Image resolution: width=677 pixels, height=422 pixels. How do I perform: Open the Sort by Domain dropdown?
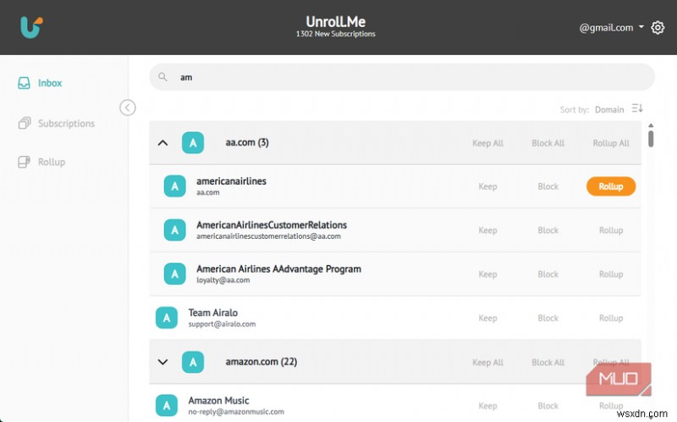pyautogui.click(x=609, y=109)
